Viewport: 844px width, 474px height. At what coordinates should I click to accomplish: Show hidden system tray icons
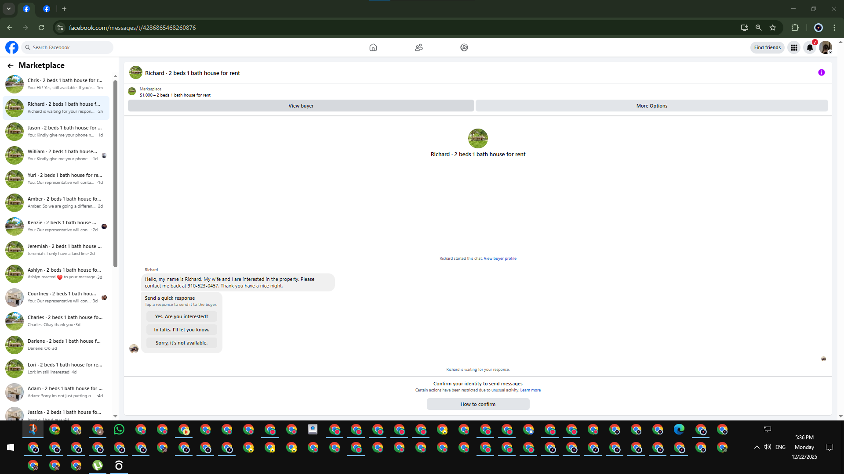757,447
